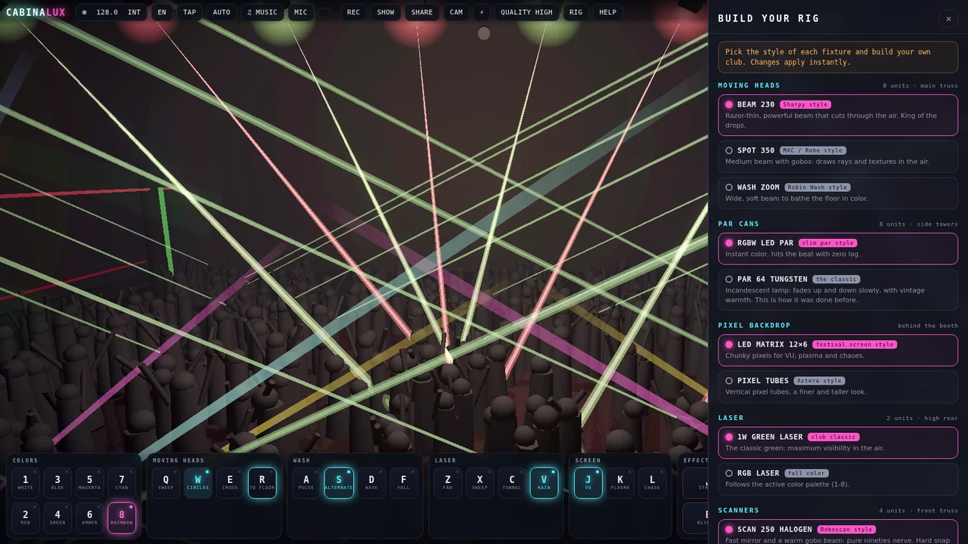The image size is (968, 544).
Task: Choose the PAR 64 TUNGSTEN option
Action: (x=838, y=289)
